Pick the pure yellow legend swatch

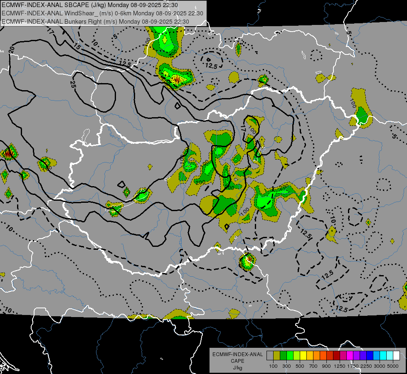(x=303, y=355)
